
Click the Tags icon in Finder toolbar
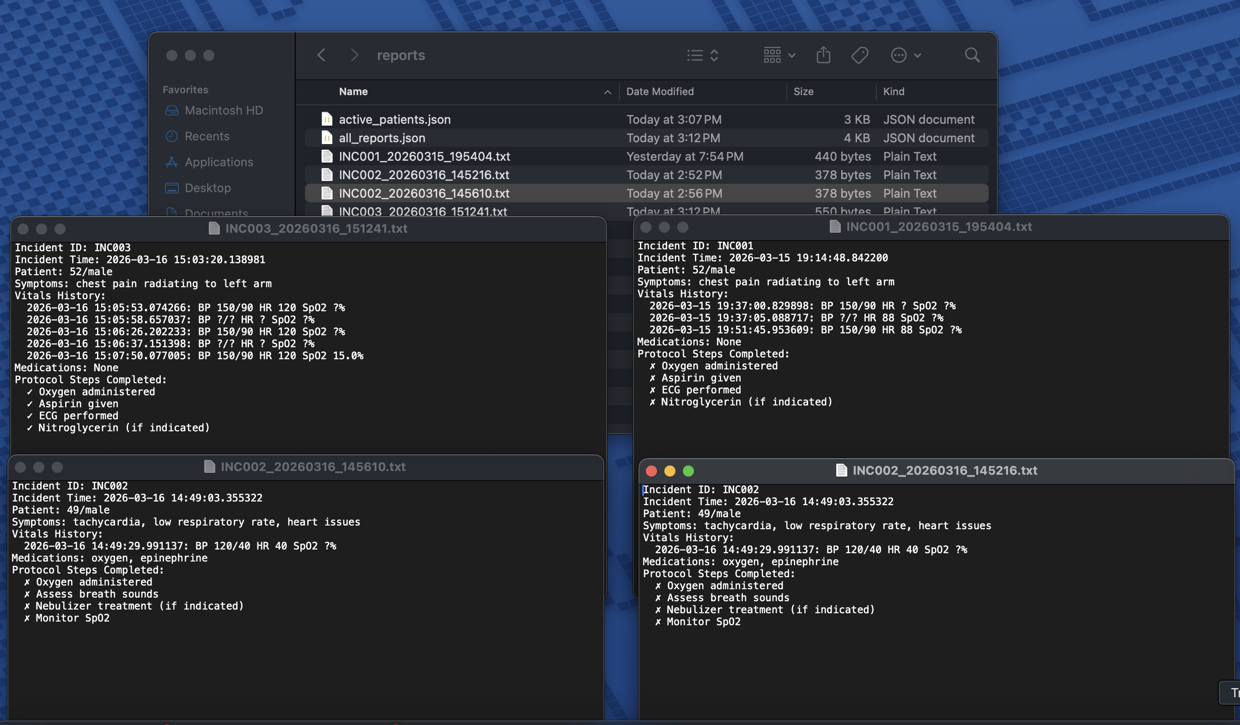(x=859, y=55)
